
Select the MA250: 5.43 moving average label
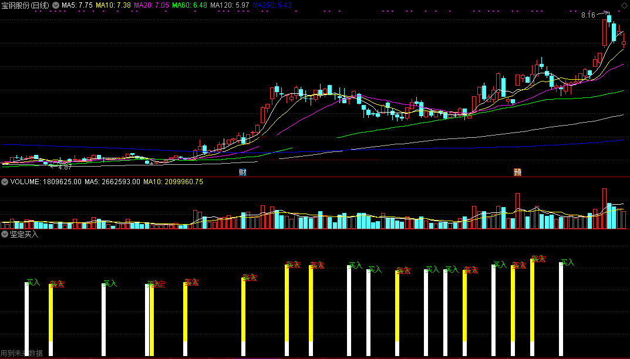(272, 5)
